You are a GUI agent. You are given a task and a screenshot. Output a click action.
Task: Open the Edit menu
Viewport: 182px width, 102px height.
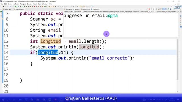(5, 4)
